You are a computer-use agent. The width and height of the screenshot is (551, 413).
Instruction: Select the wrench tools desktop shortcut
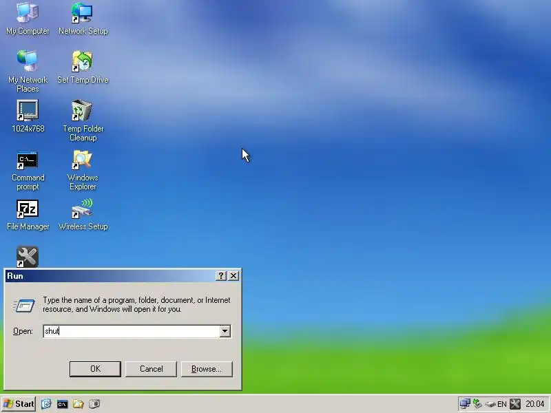point(28,257)
